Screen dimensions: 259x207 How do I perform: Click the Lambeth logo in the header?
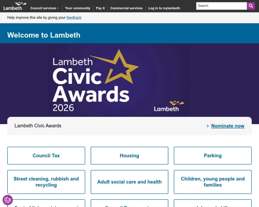click(x=15, y=6)
